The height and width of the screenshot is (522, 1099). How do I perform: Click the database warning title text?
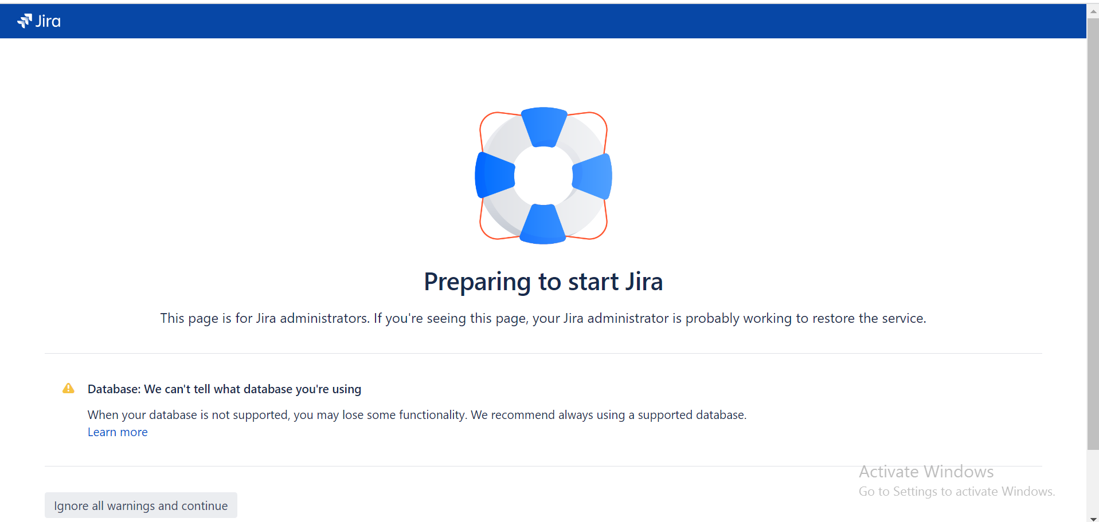pos(224,389)
